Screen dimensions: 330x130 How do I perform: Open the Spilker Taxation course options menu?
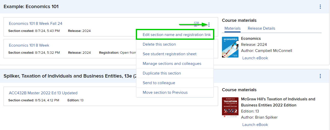click(x=320, y=76)
